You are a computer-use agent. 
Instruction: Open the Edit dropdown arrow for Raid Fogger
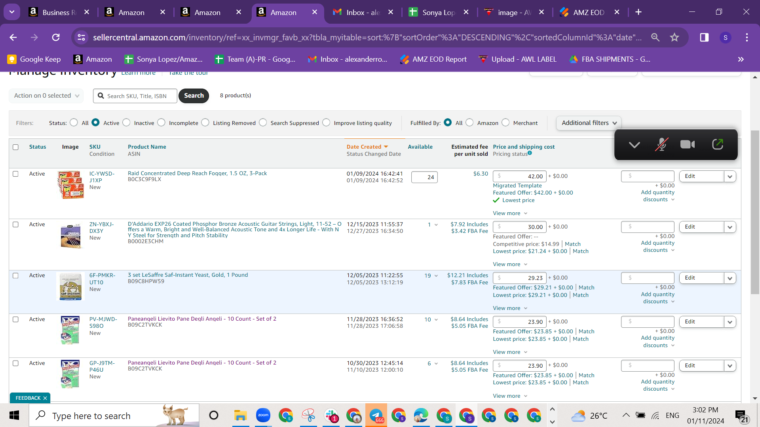730,176
